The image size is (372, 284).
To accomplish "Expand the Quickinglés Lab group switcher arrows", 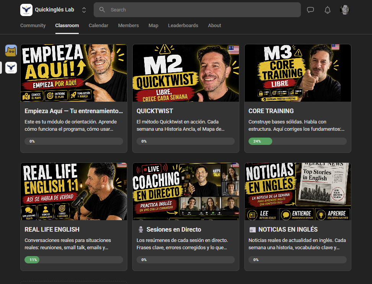I will [x=84, y=10].
